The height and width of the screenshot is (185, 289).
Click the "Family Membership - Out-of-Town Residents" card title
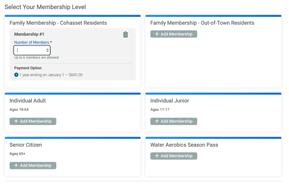(202, 23)
